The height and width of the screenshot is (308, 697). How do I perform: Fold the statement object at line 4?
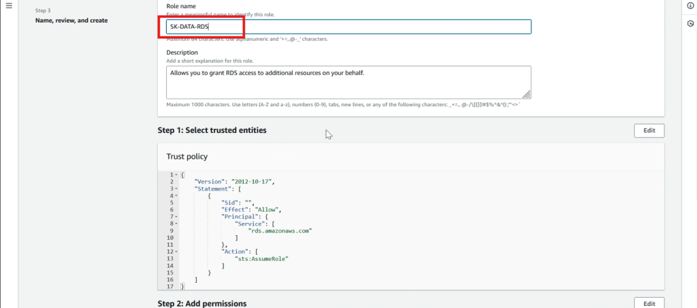tap(176, 196)
